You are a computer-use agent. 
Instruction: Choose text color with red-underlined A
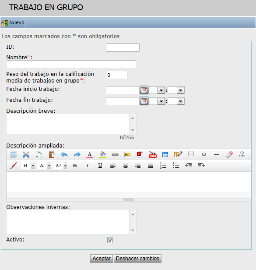(90, 155)
